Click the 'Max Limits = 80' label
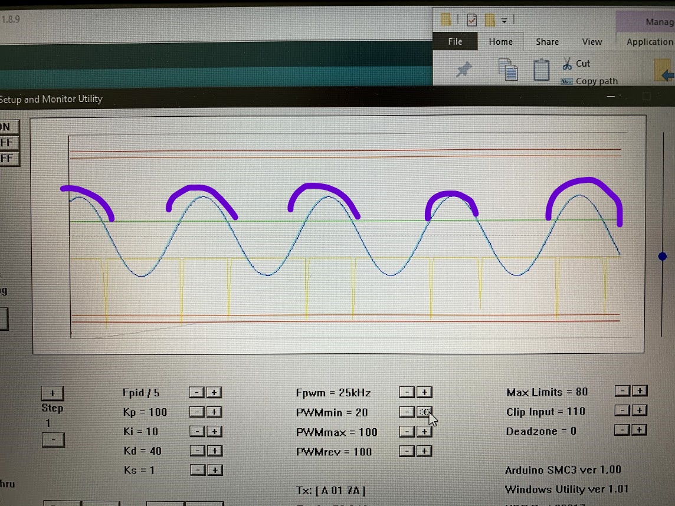Screen dimensions: 675x506 coord(547,392)
